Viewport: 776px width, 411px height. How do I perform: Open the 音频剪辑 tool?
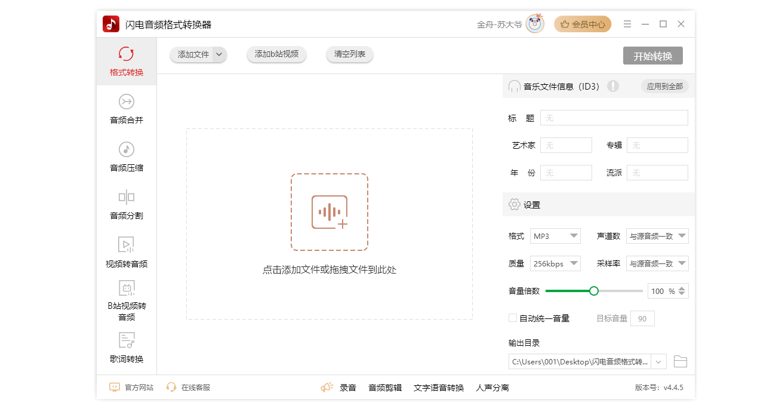(385, 388)
